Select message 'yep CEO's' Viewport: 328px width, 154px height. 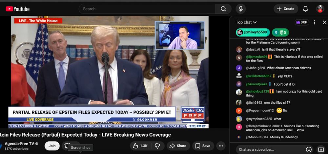[x=285, y=76]
